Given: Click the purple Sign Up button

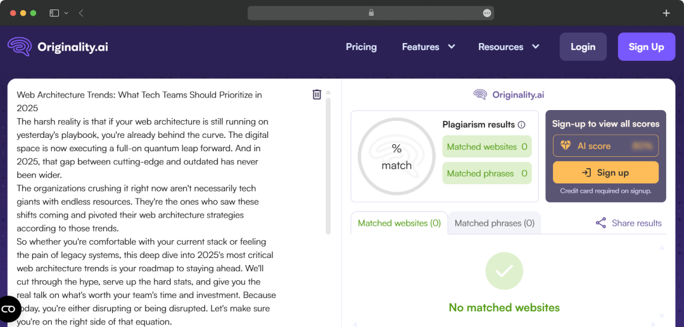Looking at the screenshot, I should tap(647, 47).
